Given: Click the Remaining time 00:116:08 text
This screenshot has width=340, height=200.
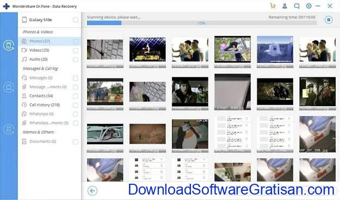Looking at the screenshot, I should 292,17.
